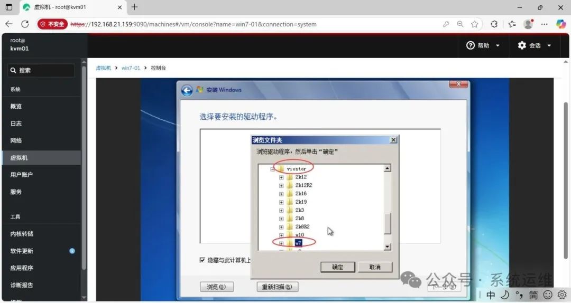Open the IME settings gear icon
This screenshot has height=303, width=571.
562,295
